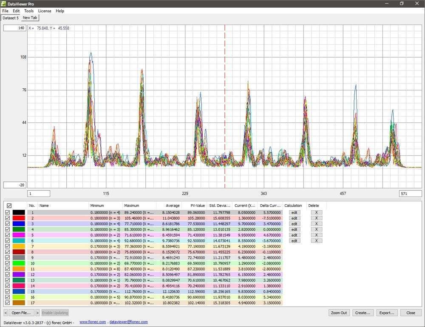Viewport: 425px width, 327px height.
Task: Sort by the PV-Value column header
Action: tap(194, 206)
